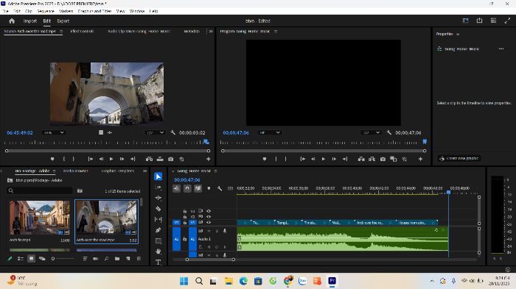Expand hidden Project panel tabs chevron
This screenshot has width=516, height=289.
144,171
